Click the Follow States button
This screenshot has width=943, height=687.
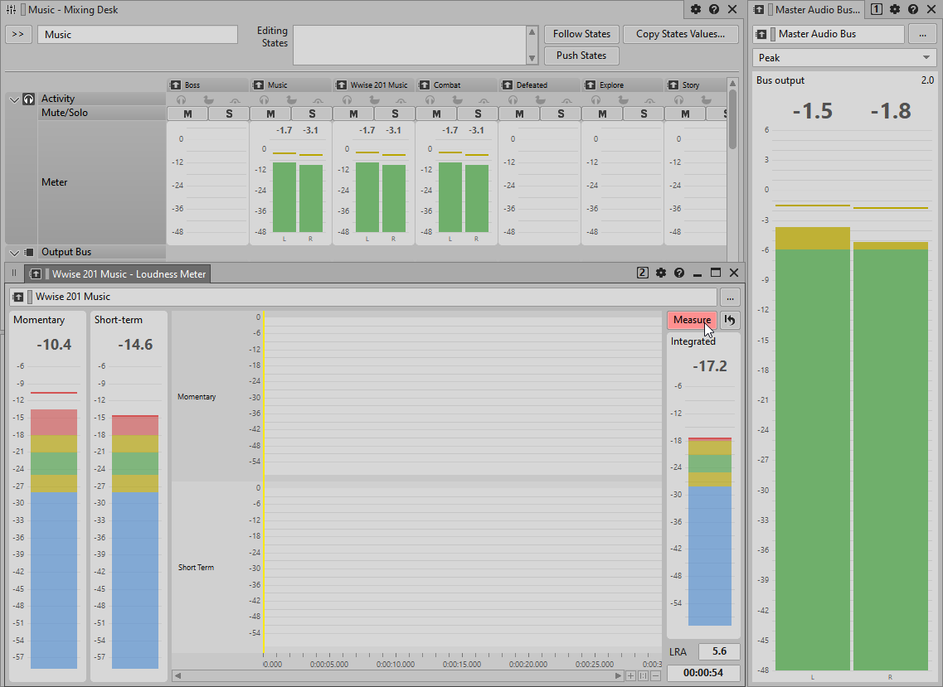[581, 34]
